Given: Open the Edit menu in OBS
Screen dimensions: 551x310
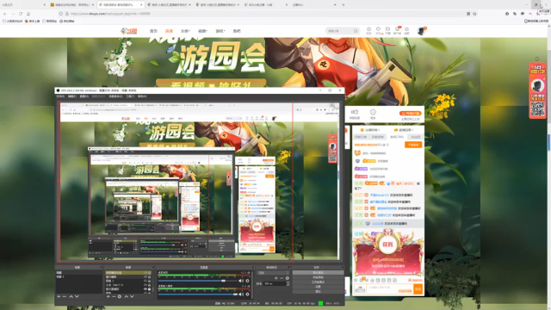Looking at the screenshot, I should [x=72, y=96].
